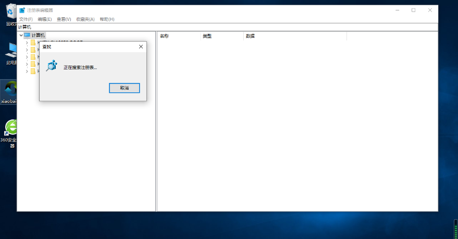Click the Registry Editor title bar icon

coord(22,10)
